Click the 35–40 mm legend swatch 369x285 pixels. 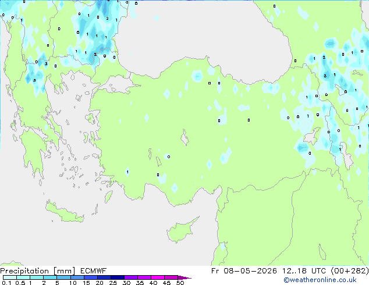point(144,277)
